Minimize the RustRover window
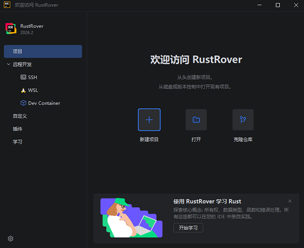 259,5
